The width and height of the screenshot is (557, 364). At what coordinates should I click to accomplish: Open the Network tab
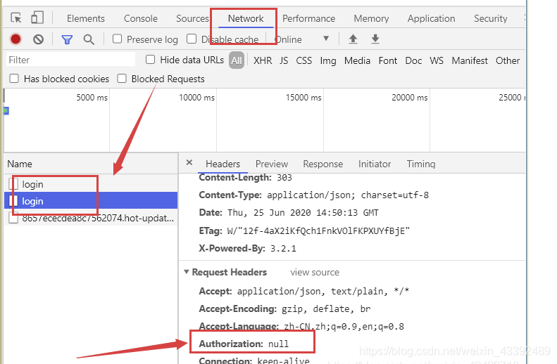(246, 18)
